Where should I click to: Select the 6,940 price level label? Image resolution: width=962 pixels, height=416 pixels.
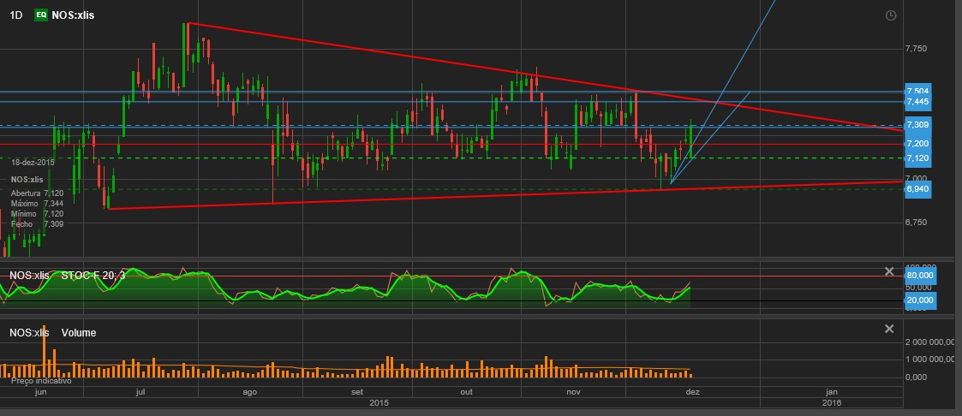click(917, 188)
